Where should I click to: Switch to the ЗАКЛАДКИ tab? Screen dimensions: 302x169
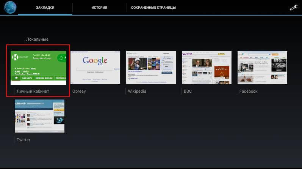[x=45, y=8]
